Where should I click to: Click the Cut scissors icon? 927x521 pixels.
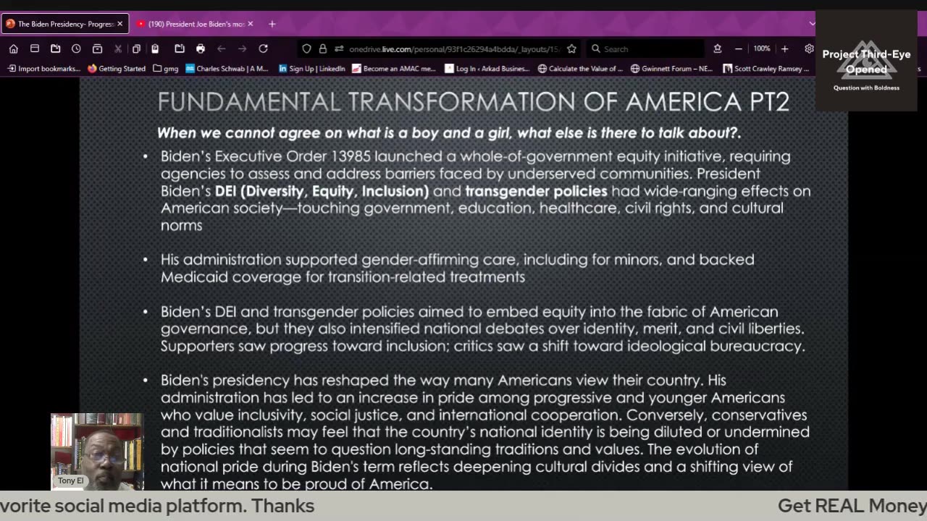point(118,48)
